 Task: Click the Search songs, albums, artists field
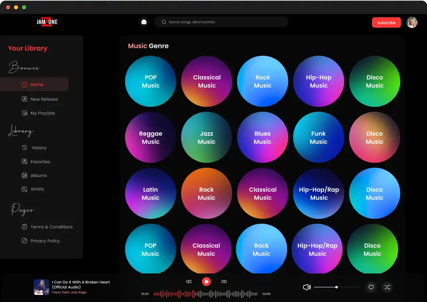tap(221, 22)
